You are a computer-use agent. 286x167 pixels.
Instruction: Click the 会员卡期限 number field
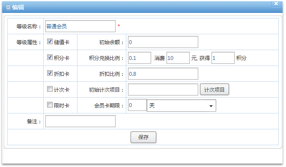(137, 105)
